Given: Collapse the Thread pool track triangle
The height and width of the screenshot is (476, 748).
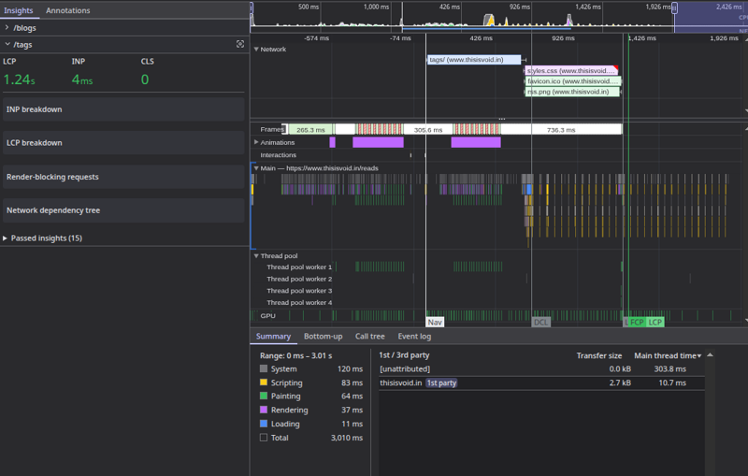Looking at the screenshot, I should (256, 255).
